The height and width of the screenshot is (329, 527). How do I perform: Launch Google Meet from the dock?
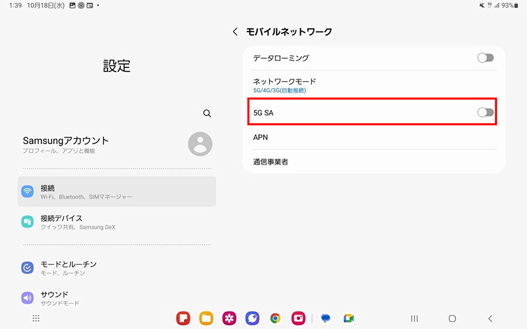348,318
